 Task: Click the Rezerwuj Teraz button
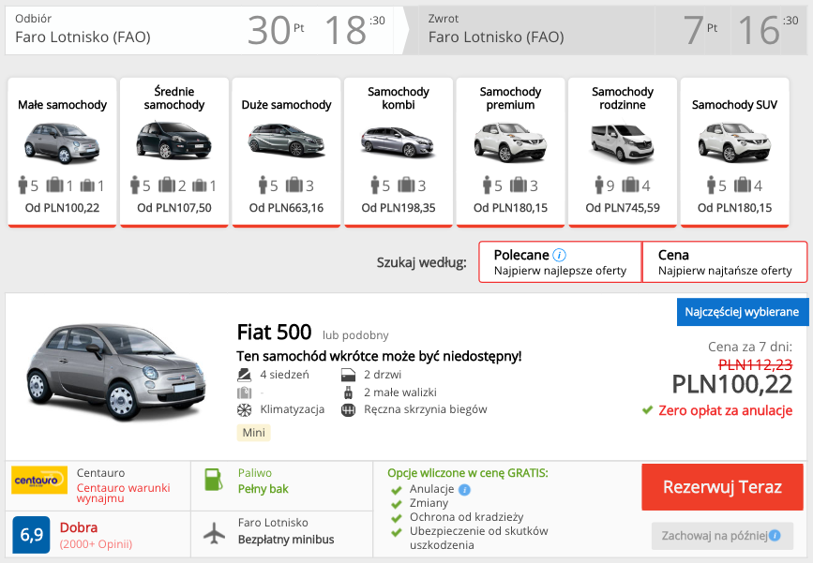coord(722,487)
